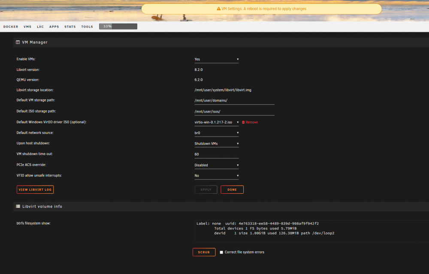Click the Libvirt volume info heading
The image size is (429, 274).
42,206
